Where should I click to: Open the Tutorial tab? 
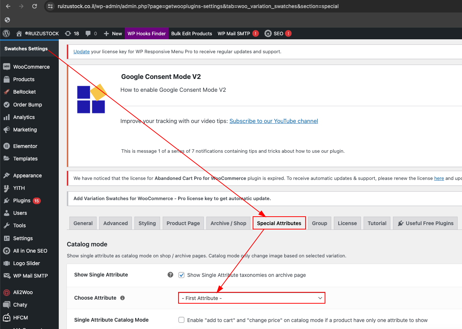pos(377,223)
